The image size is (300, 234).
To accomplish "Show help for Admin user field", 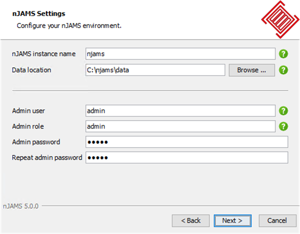I will pos(283,111).
